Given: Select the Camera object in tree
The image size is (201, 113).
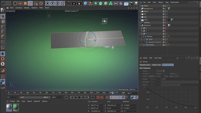Looking at the screenshot, I should tap(147, 23).
